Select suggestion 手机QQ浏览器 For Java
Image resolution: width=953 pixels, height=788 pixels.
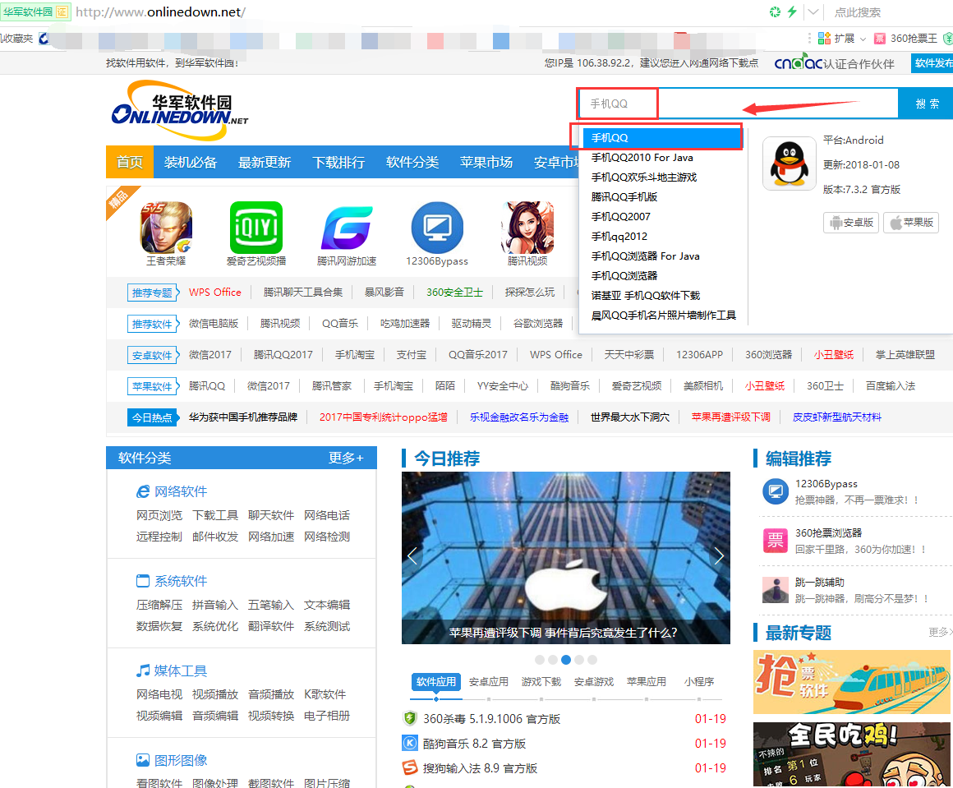pos(646,256)
